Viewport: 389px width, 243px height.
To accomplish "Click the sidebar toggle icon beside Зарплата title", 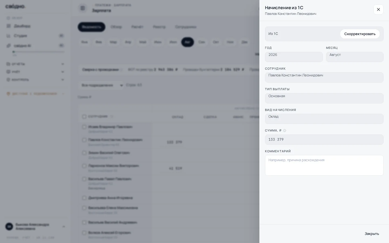I will tap(83, 8).
